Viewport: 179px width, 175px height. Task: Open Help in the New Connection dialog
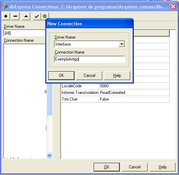click(x=117, y=75)
